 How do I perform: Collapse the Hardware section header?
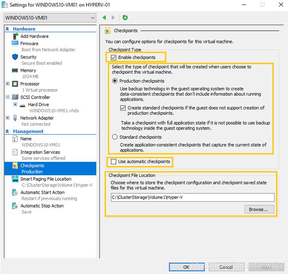[x=8, y=29]
